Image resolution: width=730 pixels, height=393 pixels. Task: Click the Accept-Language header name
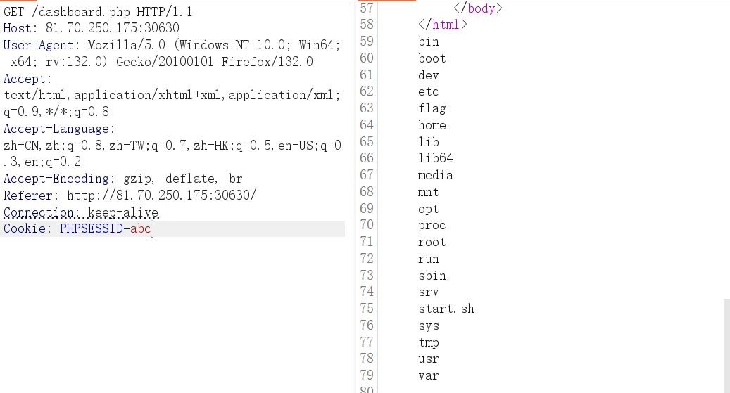(56, 129)
